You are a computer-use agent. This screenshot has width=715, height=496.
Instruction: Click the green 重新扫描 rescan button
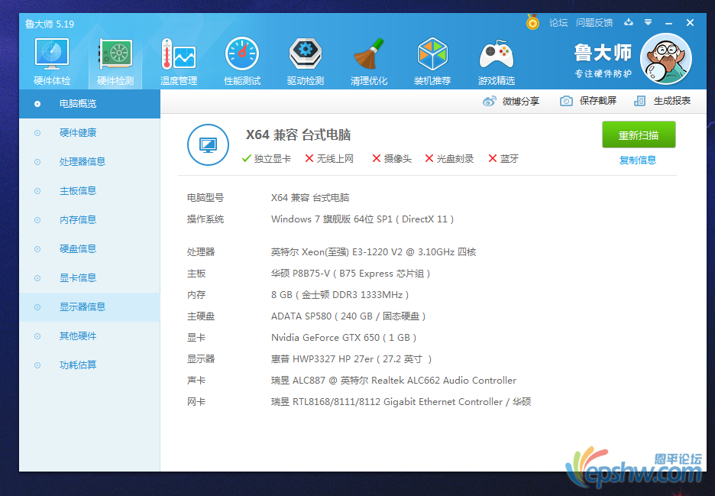(639, 135)
